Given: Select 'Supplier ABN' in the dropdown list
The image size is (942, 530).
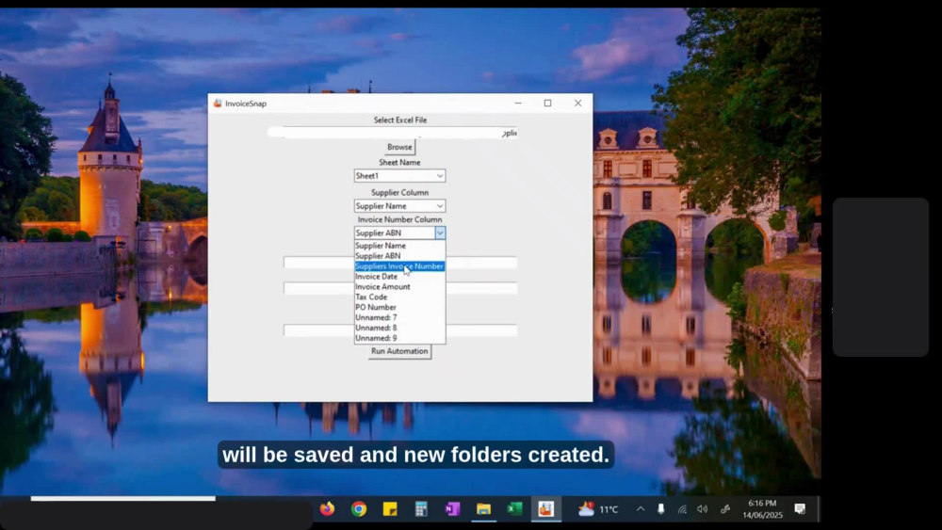Looking at the screenshot, I should 399,256.
